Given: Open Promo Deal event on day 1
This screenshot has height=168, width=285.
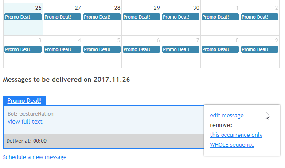Looking at the screenshot, I should pos(220,17).
